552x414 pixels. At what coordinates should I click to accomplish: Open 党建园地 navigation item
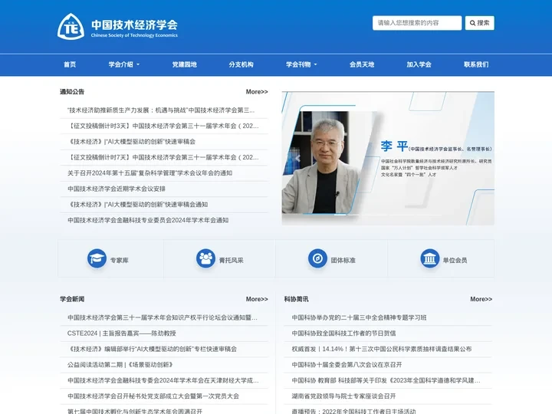[184, 64]
